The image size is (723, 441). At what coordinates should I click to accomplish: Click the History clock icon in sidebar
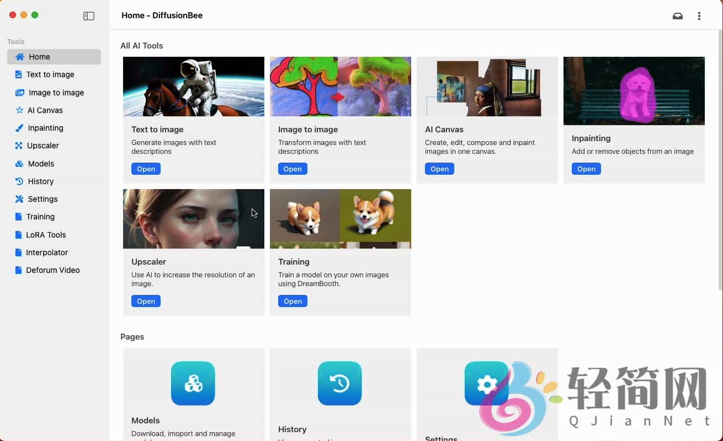tap(19, 181)
